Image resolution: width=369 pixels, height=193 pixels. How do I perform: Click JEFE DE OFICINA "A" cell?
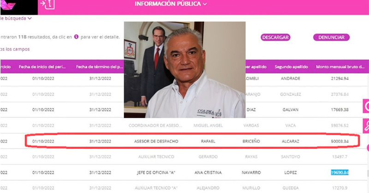(156, 173)
